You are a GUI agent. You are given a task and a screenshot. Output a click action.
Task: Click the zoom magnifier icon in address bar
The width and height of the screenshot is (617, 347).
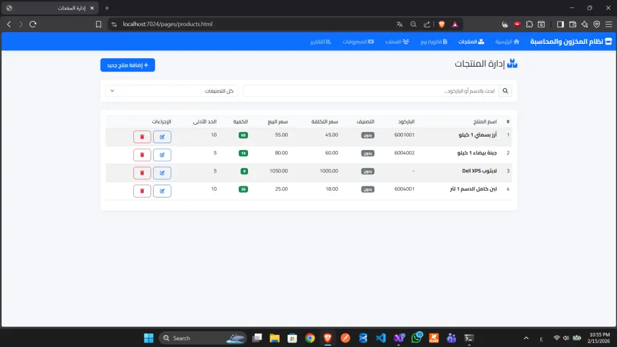413,24
